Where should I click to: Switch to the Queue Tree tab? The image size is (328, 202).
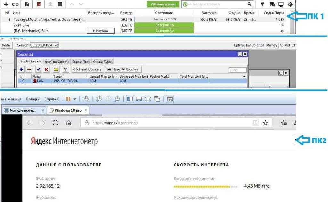tap(81, 61)
